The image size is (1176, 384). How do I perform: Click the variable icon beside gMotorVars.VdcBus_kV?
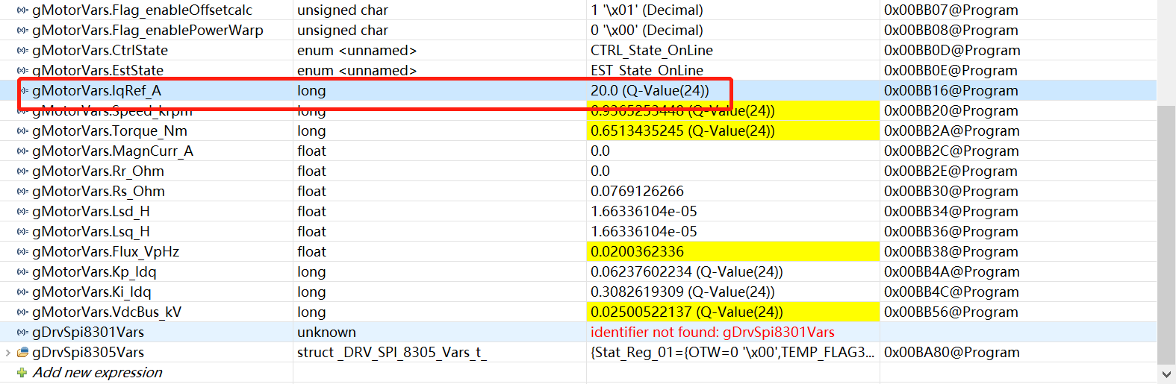click(x=22, y=312)
